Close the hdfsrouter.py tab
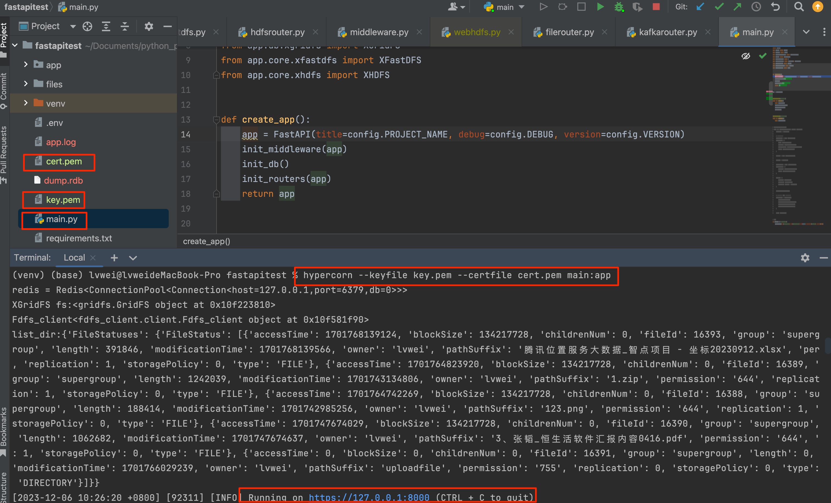 (x=315, y=32)
